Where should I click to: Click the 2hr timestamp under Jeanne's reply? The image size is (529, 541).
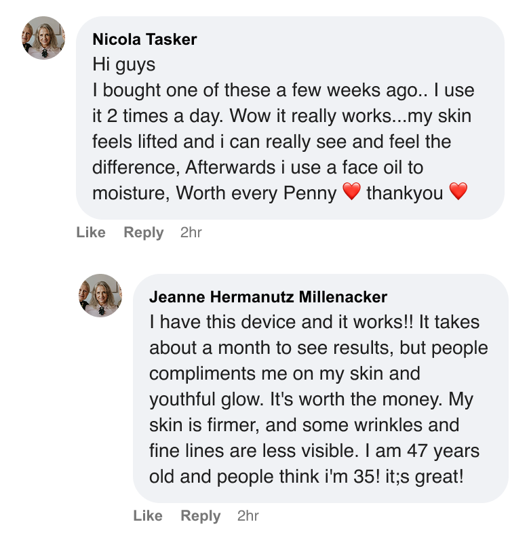click(x=248, y=516)
